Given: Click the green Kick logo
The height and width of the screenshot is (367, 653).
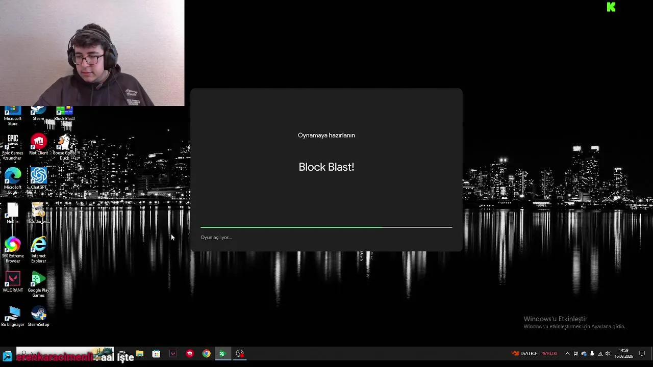Looking at the screenshot, I should 611,7.
